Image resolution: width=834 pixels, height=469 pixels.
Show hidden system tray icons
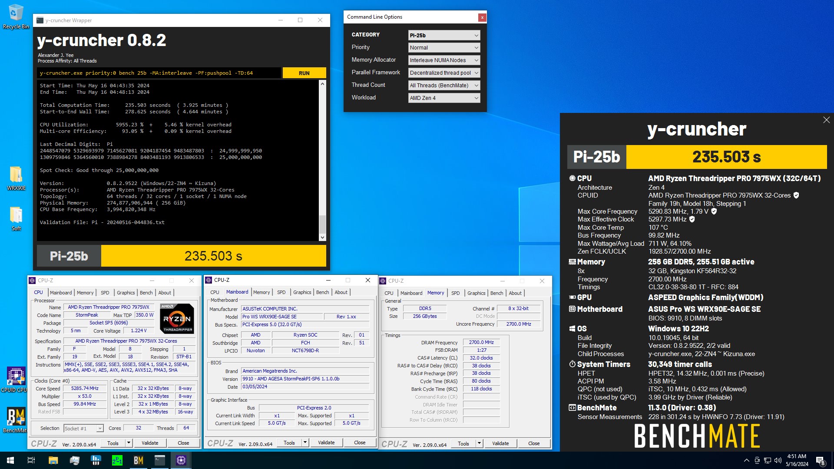point(746,460)
